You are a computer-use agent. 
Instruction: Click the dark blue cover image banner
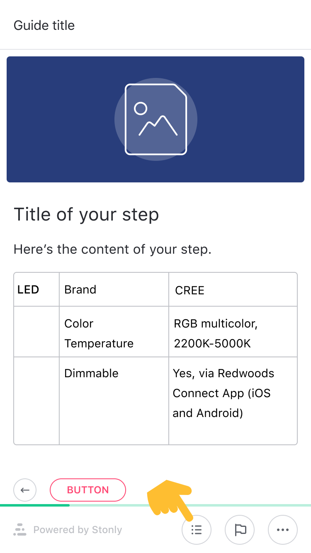tap(155, 119)
